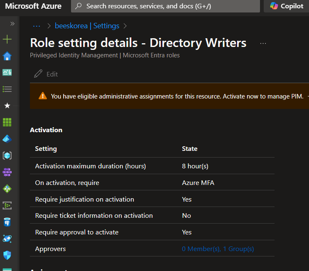Viewport: 309px width, 271px height.
Task: Open the blue diamond Entra ID sidebar icon
Action: pyautogui.click(x=7, y=139)
